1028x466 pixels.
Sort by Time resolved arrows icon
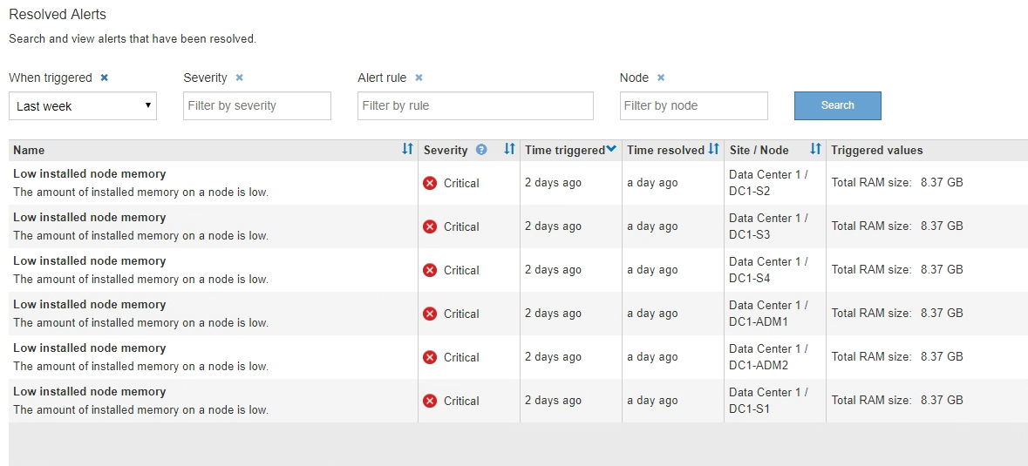(x=714, y=150)
